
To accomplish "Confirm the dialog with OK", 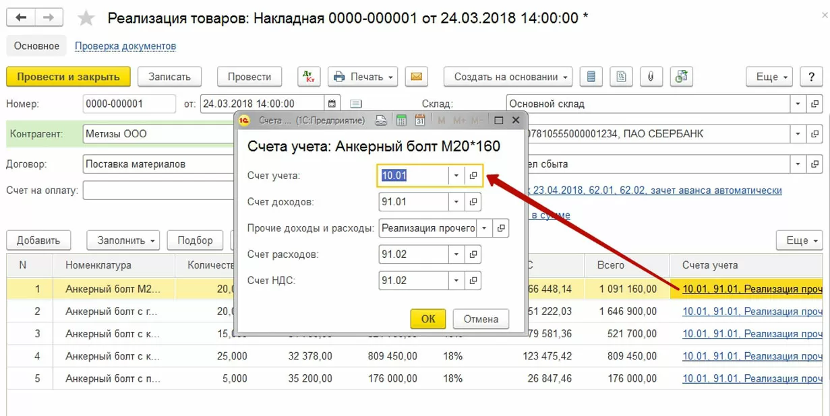I will point(428,318).
